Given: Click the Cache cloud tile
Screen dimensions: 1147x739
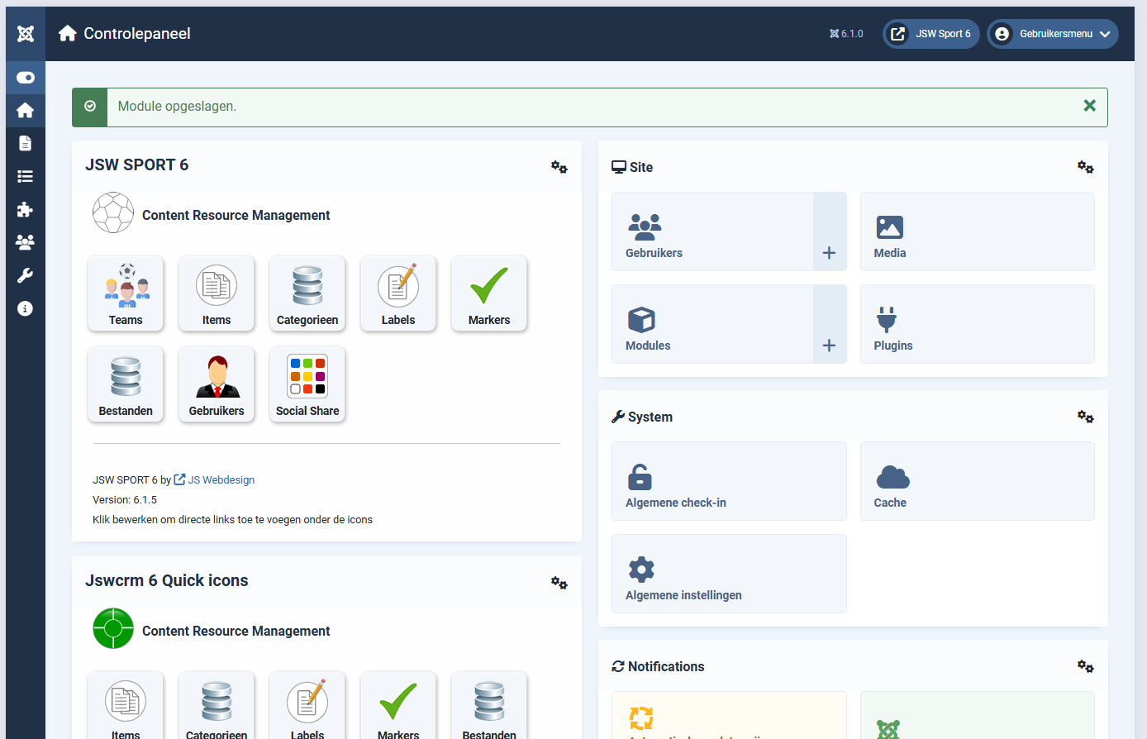Looking at the screenshot, I should tap(977, 481).
